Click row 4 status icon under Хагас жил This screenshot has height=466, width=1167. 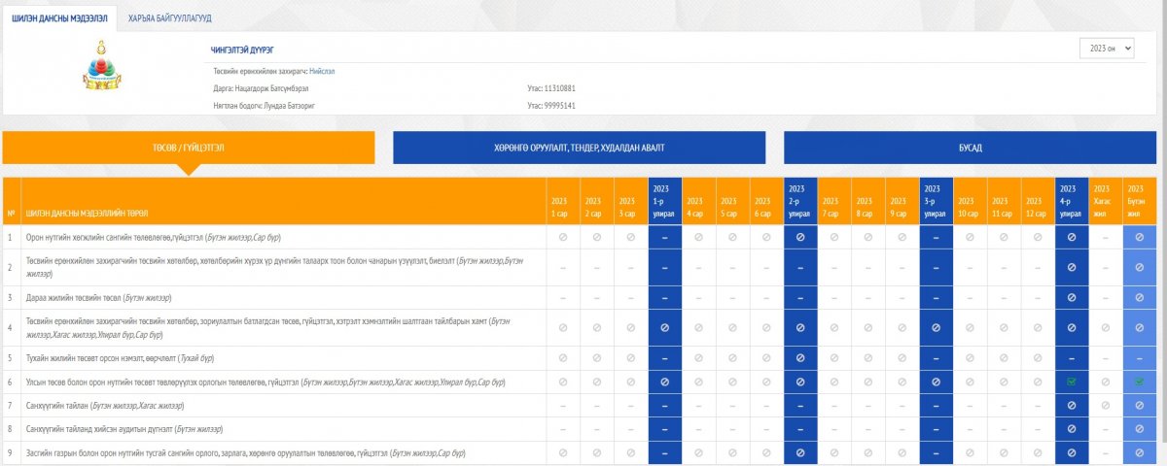pyautogui.click(x=1105, y=328)
